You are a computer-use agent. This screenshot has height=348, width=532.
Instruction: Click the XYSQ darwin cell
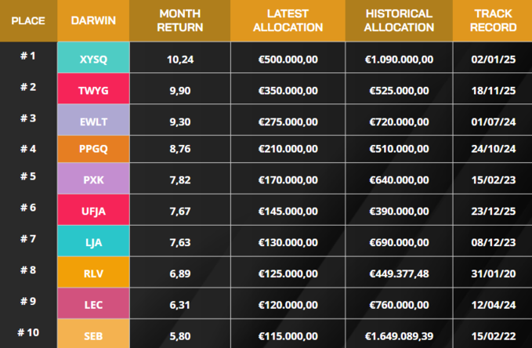(93, 57)
